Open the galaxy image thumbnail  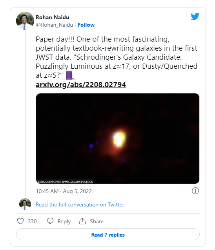pyautogui.click(x=118, y=139)
